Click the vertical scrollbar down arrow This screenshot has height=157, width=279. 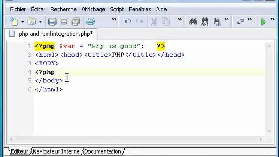click(x=269, y=131)
